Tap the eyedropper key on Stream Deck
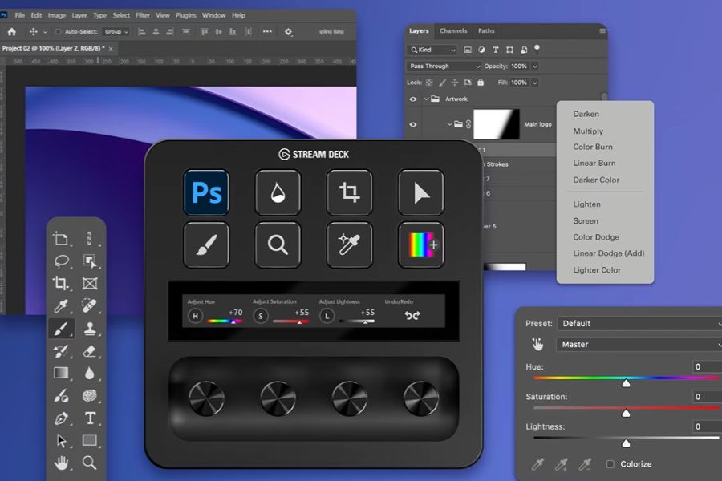Image resolution: width=722 pixels, height=481 pixels. [349, 245]
